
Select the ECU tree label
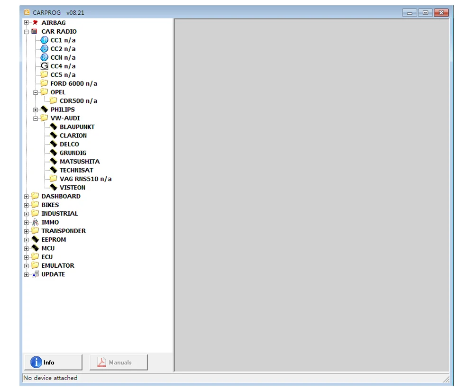tap(47, 257)
